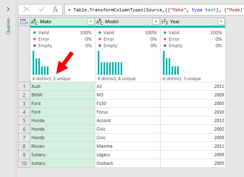Select the Civic cell in row 7

click(127, 138)
